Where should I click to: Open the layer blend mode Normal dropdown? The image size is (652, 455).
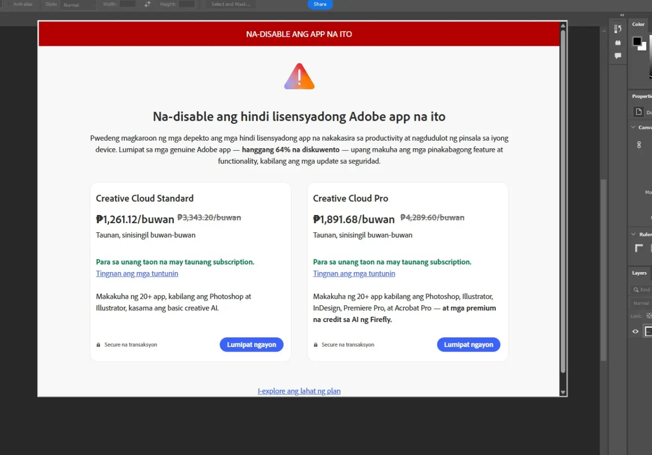click(641, 303)
